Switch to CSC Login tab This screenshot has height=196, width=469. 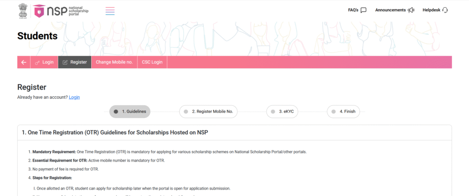point(152,62)
